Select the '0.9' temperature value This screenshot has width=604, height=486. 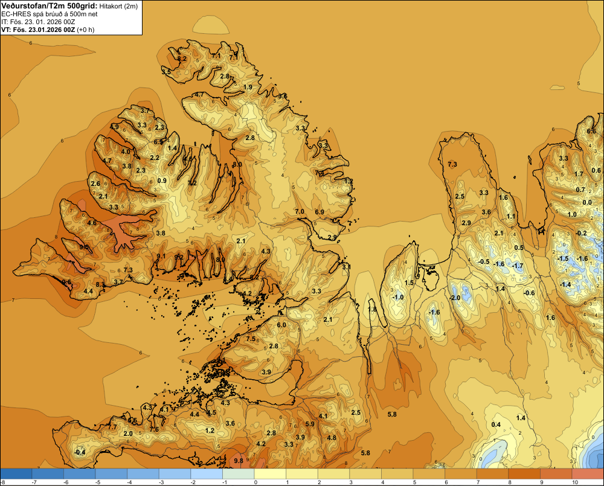point(162,181)
